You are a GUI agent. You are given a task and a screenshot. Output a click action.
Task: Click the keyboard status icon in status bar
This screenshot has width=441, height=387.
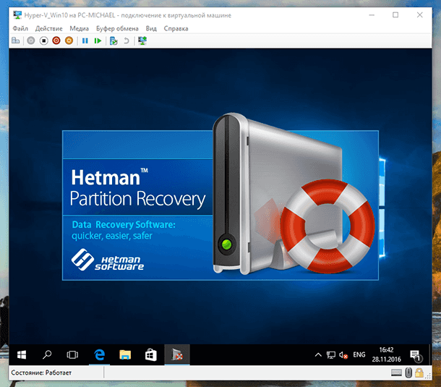click(x=396, y=373)
